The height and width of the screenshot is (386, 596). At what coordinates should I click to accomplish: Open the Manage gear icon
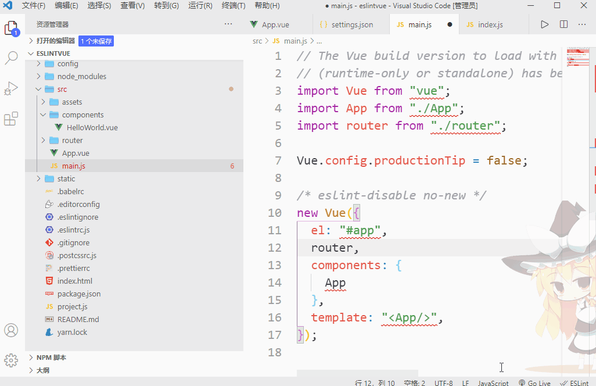coord(11,360)
